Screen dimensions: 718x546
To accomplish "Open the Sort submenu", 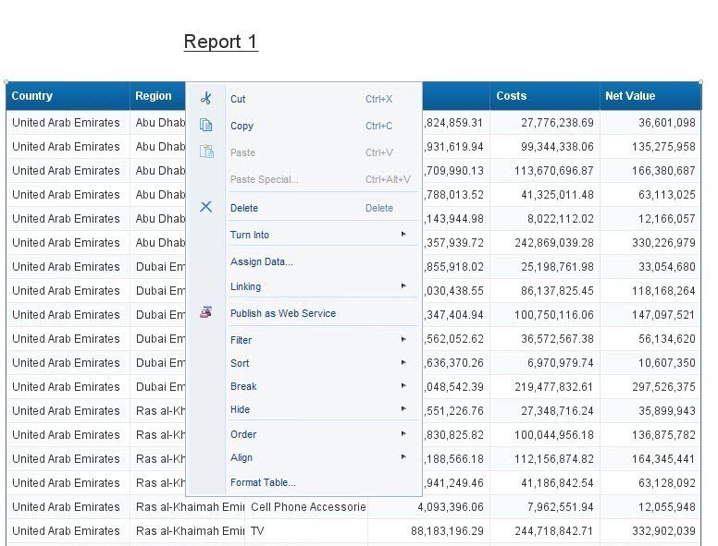I will [241, 363].
